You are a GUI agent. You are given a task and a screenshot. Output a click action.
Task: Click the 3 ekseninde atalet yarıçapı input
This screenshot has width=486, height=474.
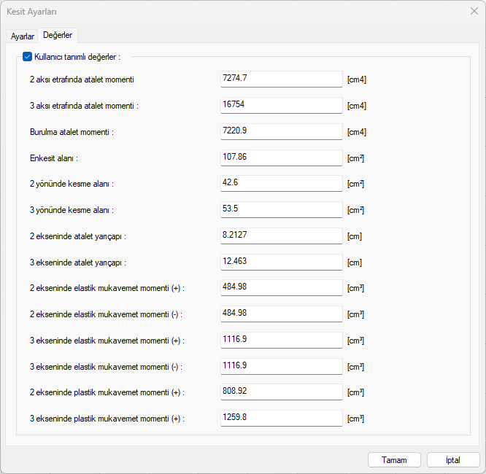(281, 261)
